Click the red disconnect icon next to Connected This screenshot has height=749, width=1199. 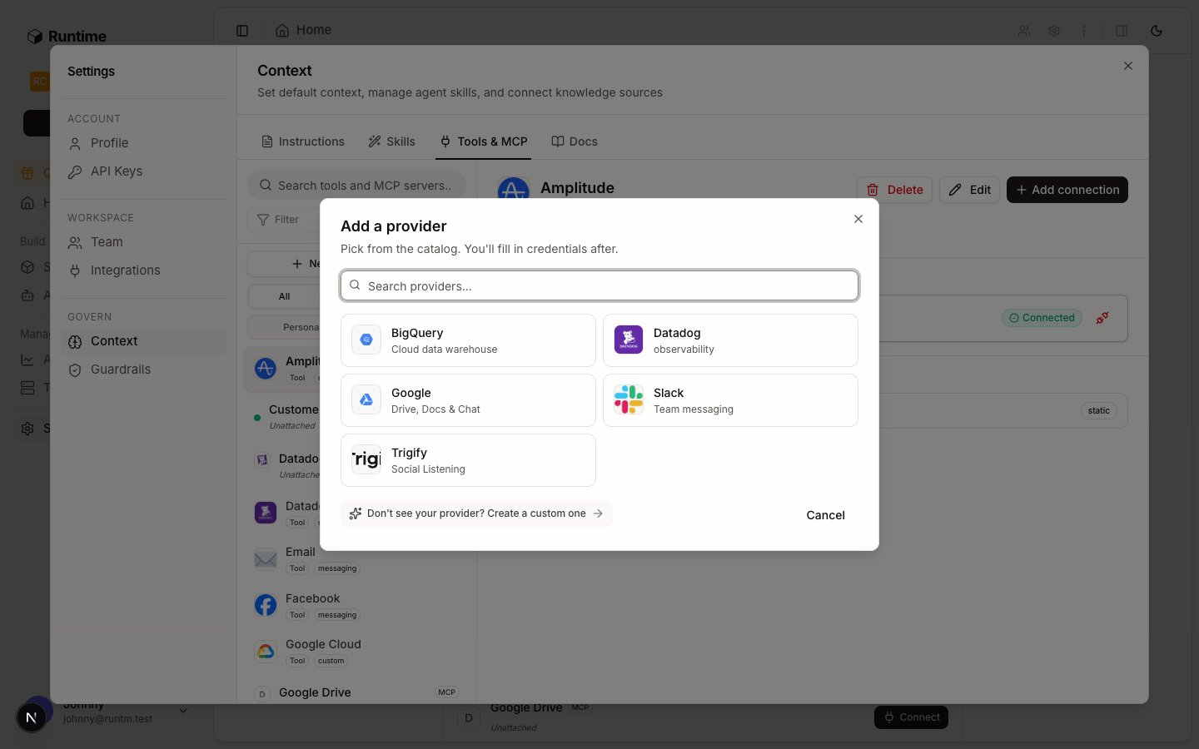[x=1102, y=318]
